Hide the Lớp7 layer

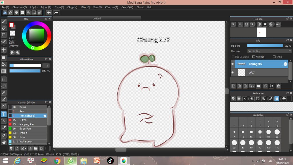(x=232, y=72)
